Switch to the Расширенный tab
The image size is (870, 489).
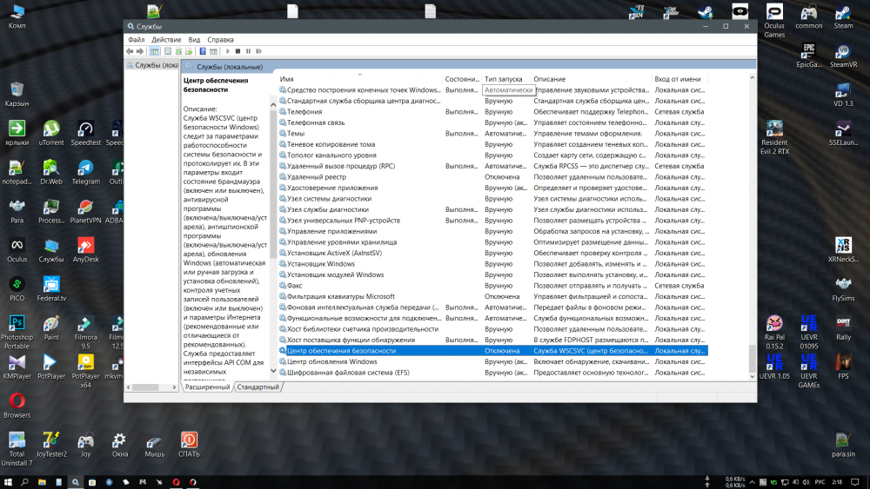click(x=207, y=387)
